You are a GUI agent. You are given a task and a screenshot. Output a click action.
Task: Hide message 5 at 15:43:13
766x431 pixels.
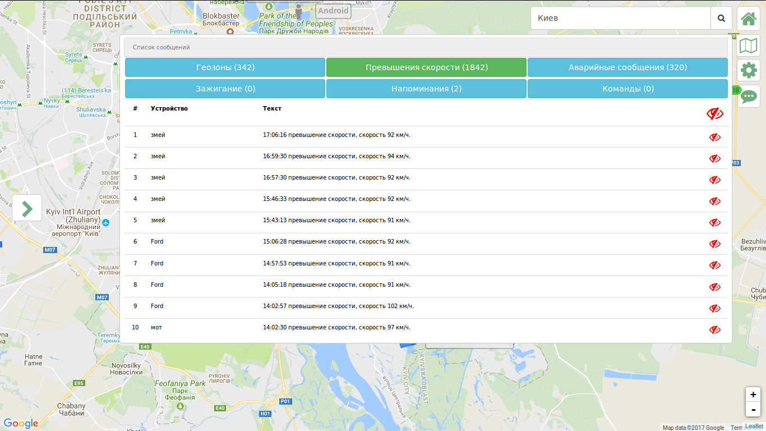coord(714,222)
